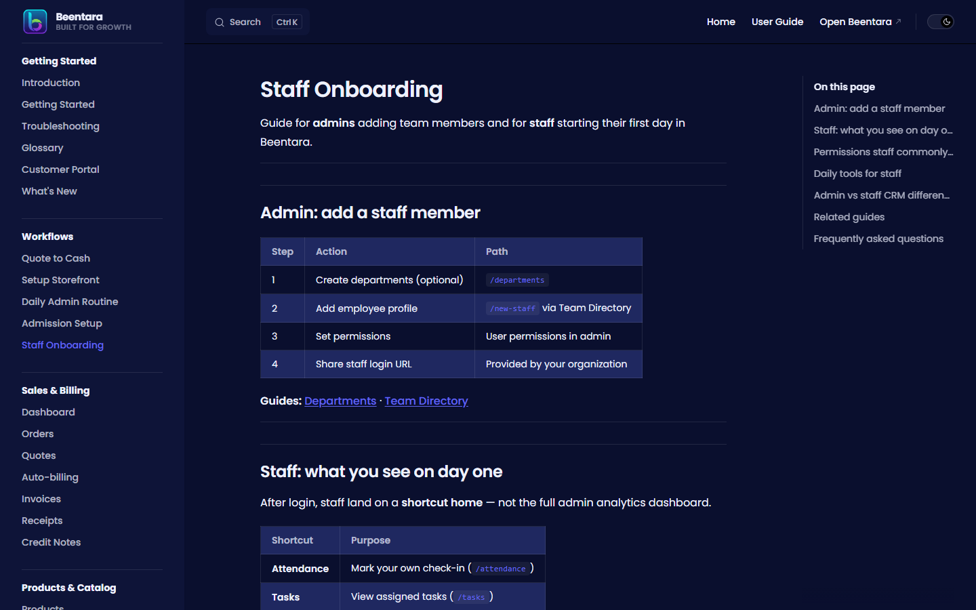Open Invoices page
The height and width of the screenshot is (610, 976).
(41, 499)
